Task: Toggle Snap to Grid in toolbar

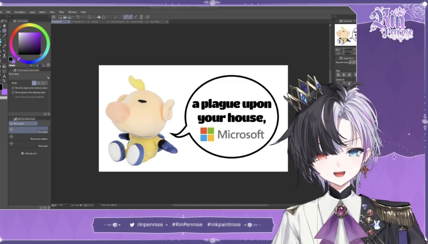Action: (135, 17)
